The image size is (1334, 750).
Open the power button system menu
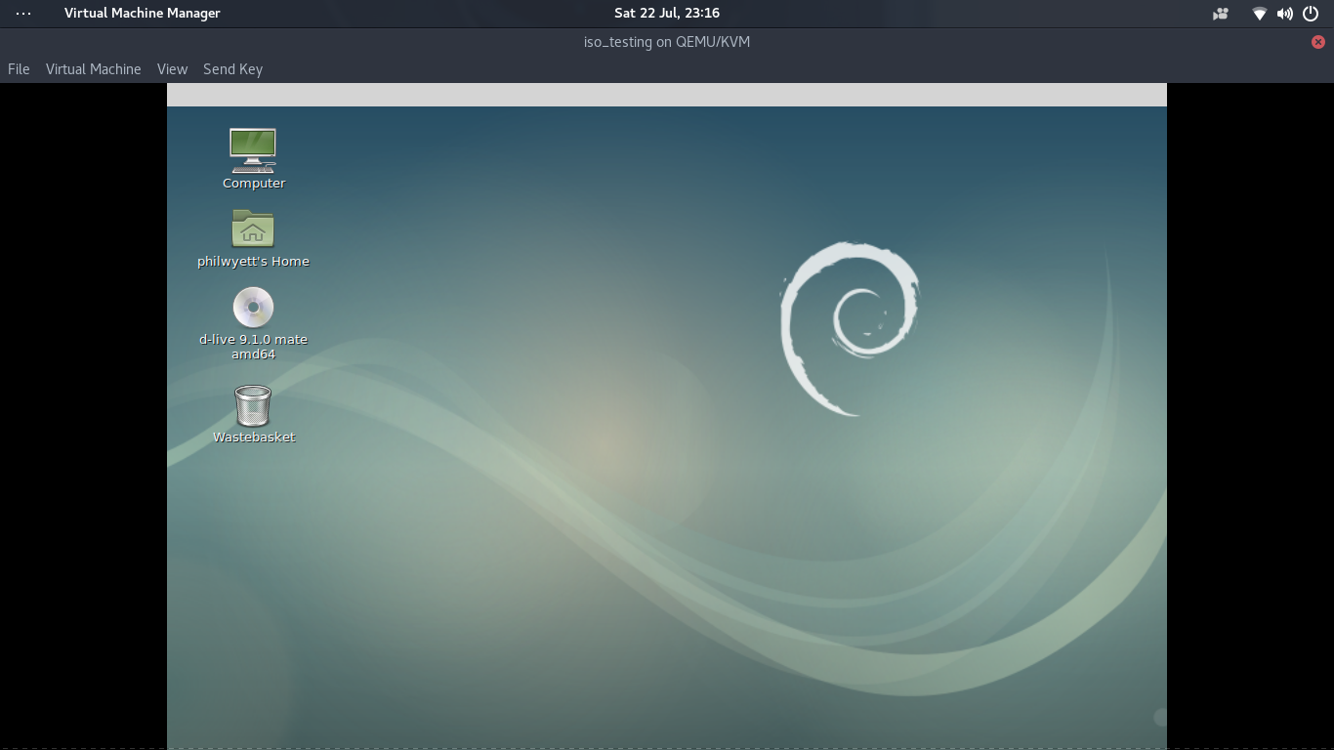(1311, 14)
